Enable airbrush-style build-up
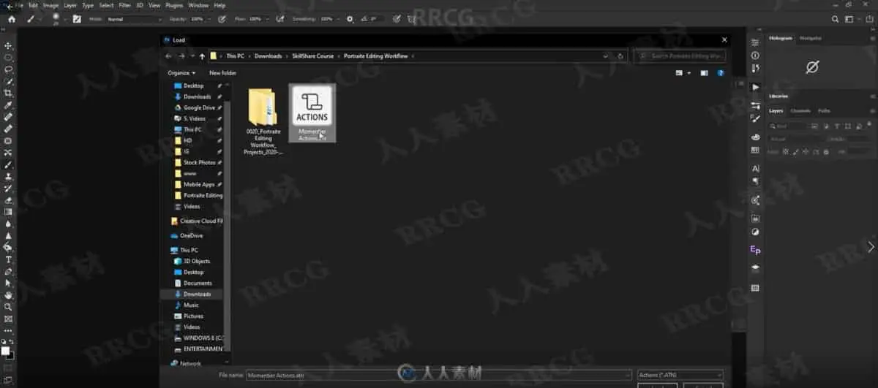This screenshot has width=878, height=388. (x=280, y=19)
